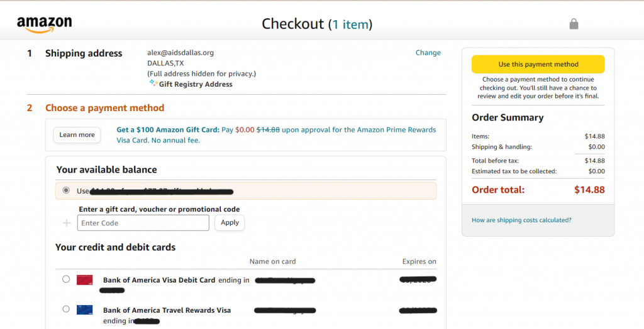644x329 pixels.
Task: Click the red Bank of America debit card icon
Action: click(x=85, y=280)
